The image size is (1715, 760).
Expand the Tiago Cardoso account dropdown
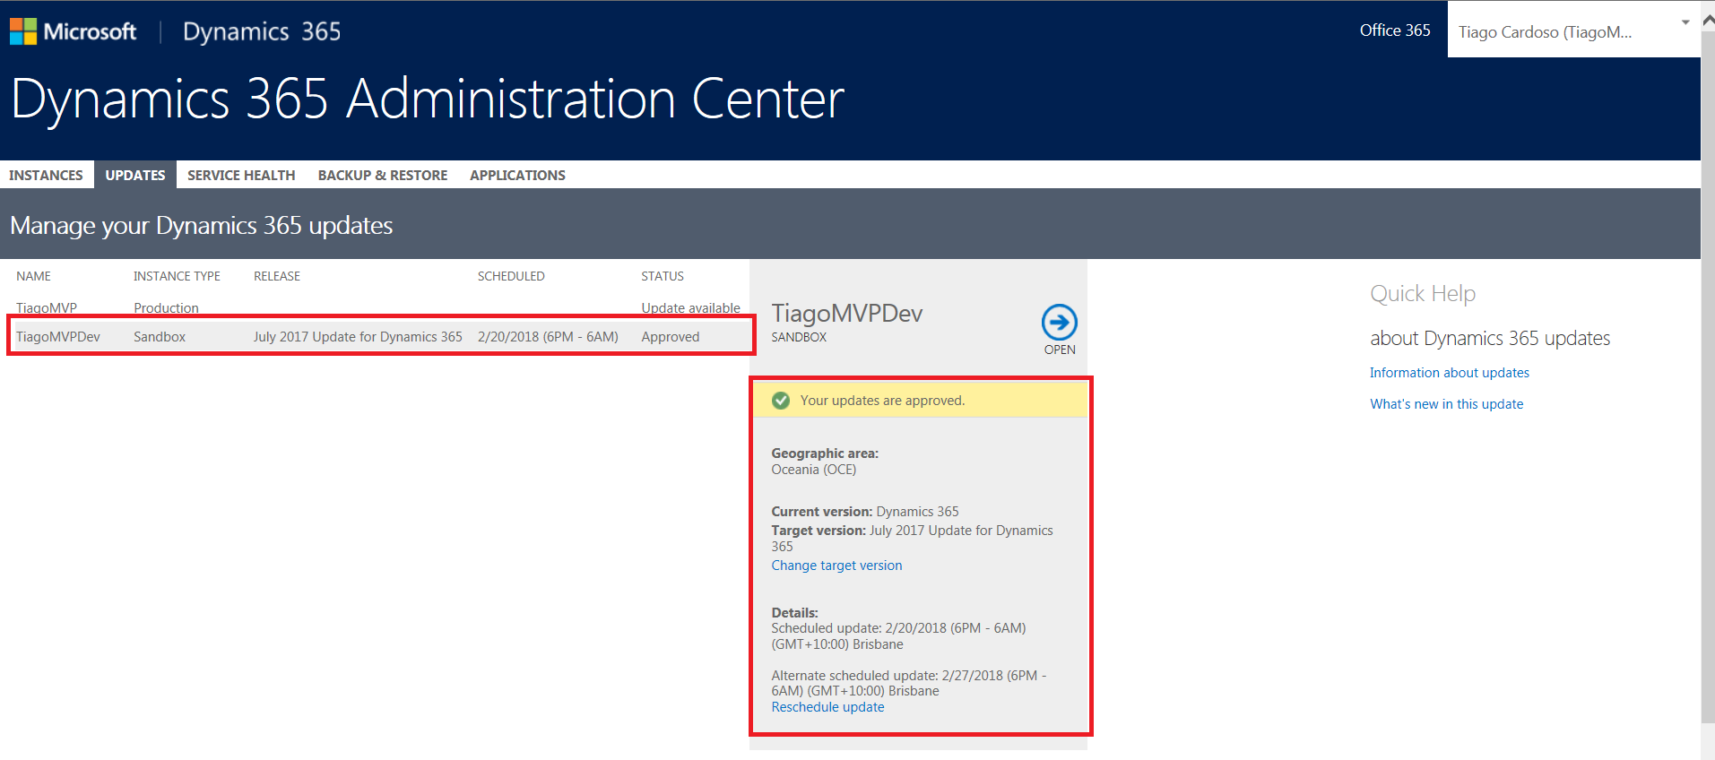(x=1685, y=22)
